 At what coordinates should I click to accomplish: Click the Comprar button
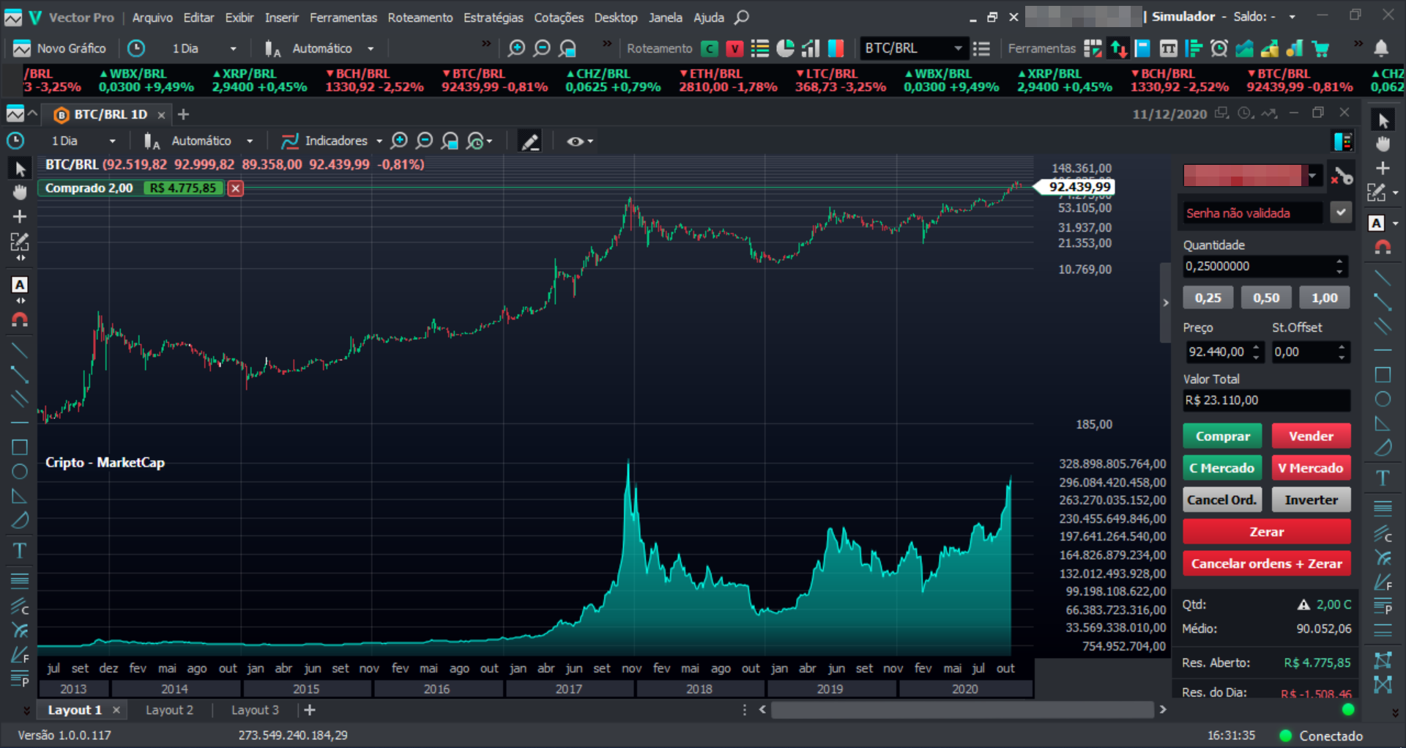(1222, 436)
